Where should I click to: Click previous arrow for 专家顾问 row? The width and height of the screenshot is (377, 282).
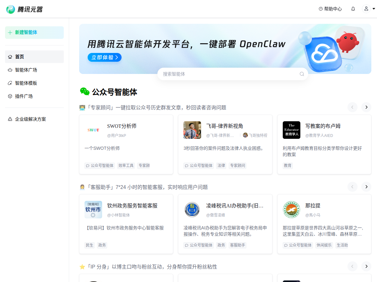[352, 107]
